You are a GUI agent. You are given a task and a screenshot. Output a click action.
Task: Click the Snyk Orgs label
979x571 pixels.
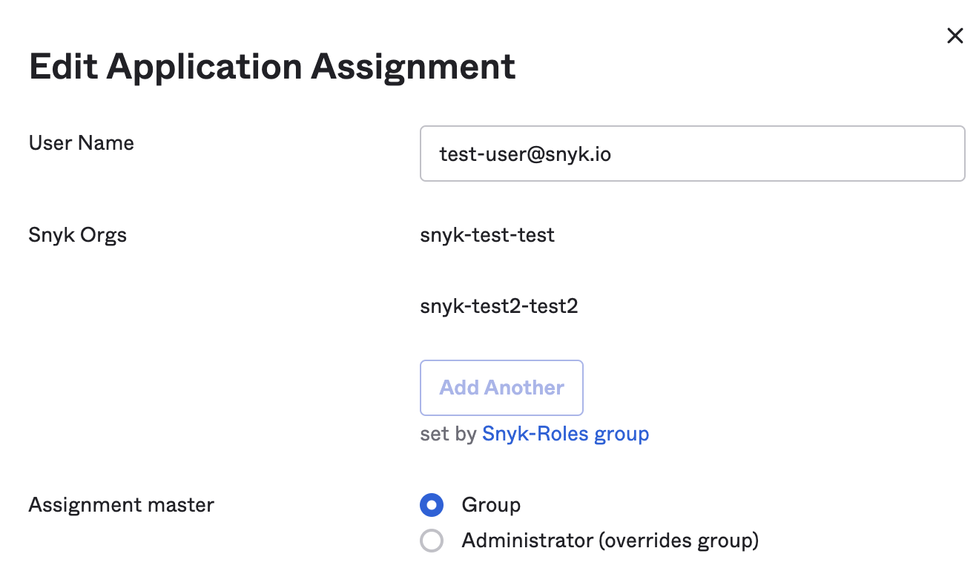[77, 235]
